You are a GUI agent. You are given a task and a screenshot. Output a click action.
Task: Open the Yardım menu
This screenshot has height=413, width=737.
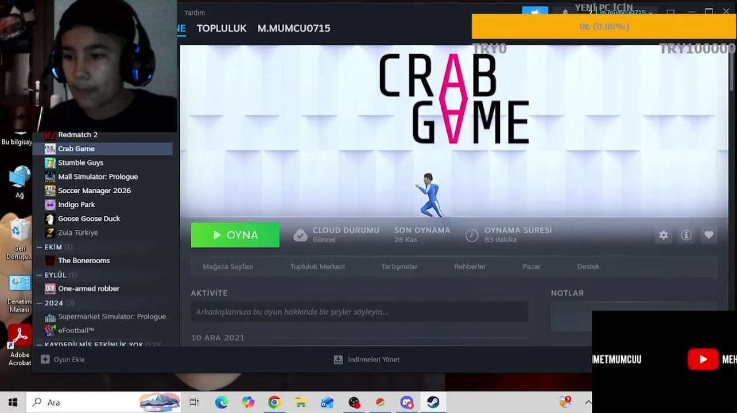(195, 13)
